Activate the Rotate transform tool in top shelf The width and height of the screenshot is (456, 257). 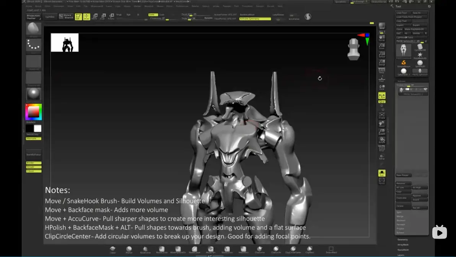point(111,16)
